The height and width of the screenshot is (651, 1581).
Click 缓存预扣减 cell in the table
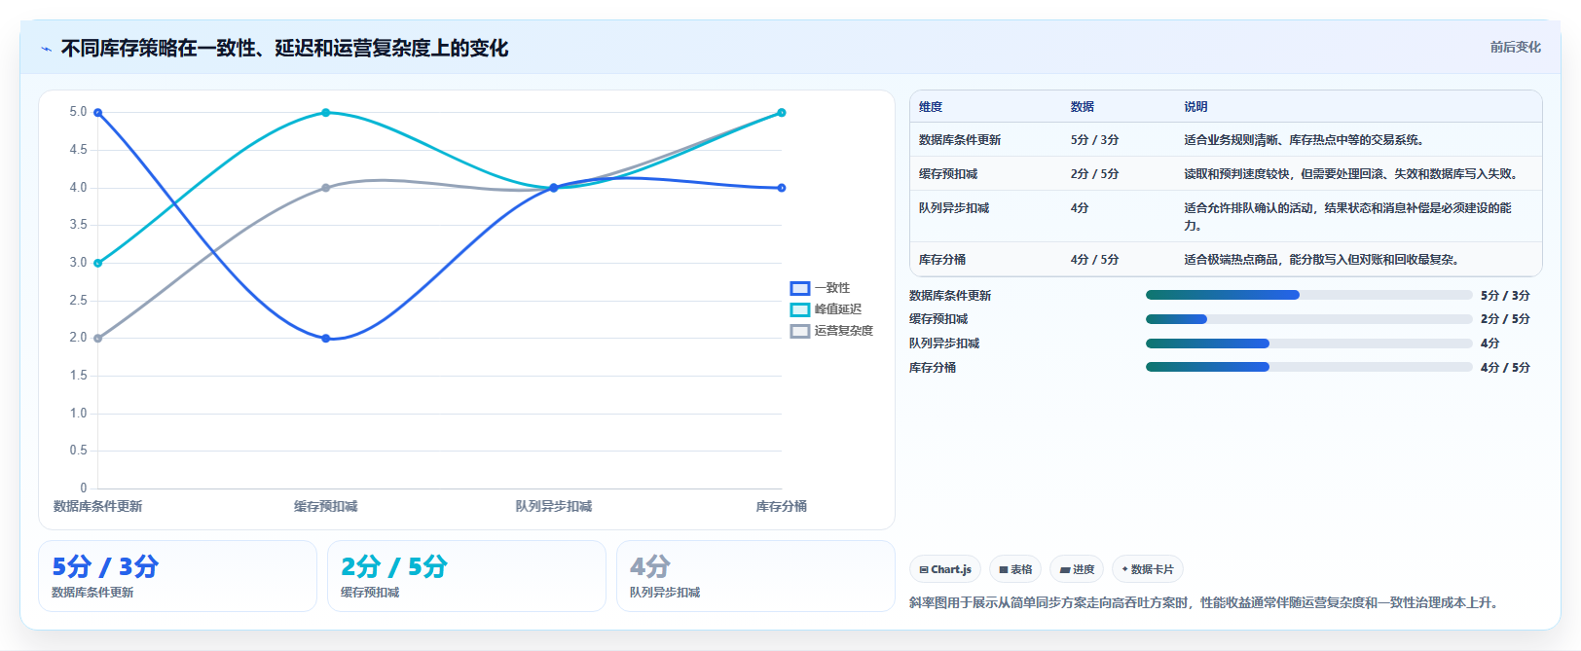click(x=948, y=174)
